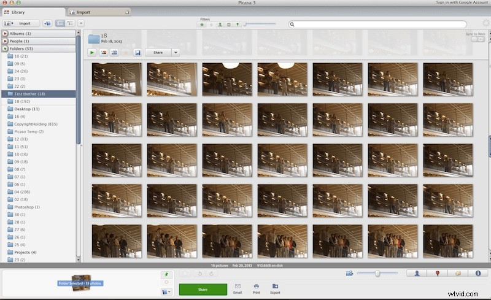Switch to tree folder view

point(71,23)
